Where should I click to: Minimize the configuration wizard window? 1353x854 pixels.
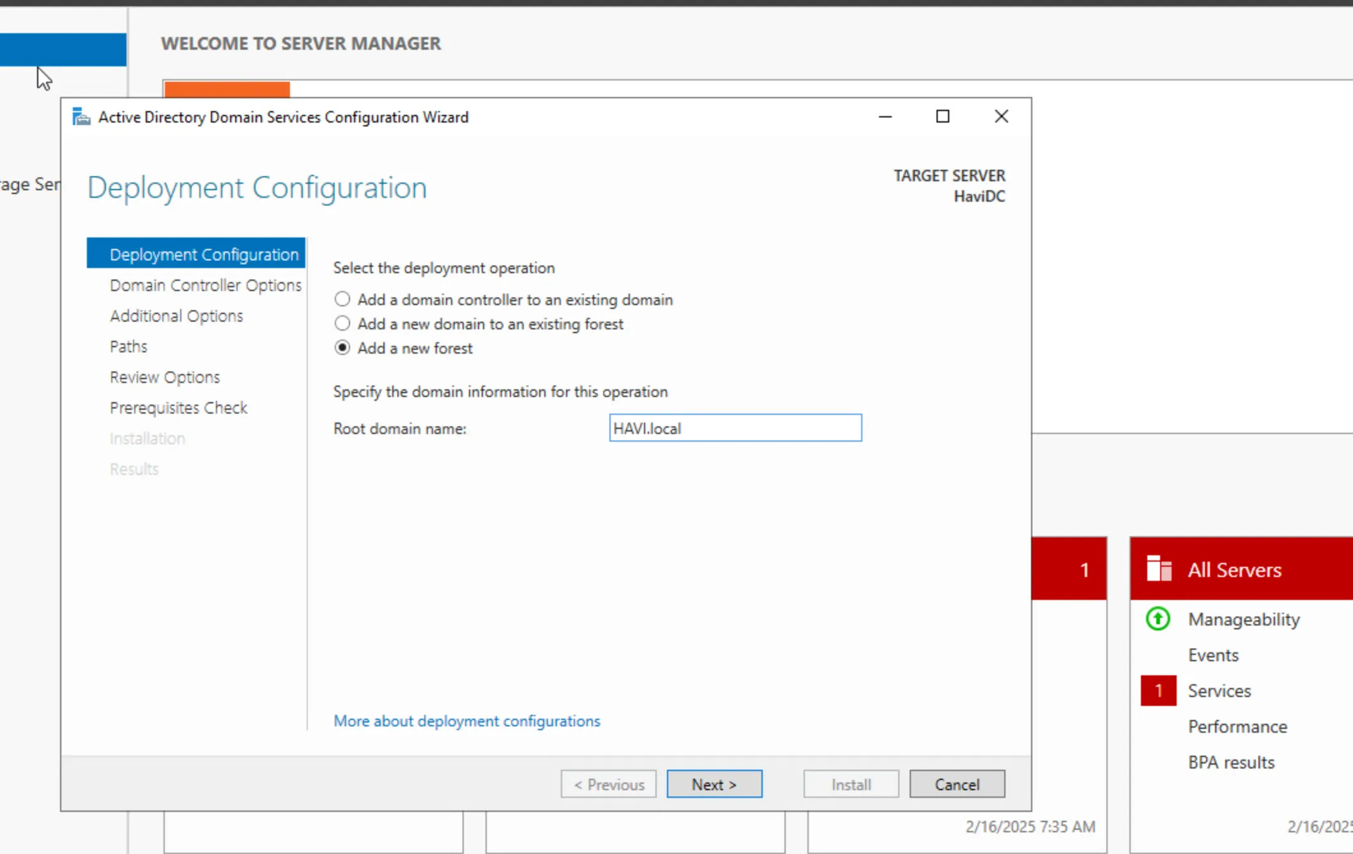(885, 116)
